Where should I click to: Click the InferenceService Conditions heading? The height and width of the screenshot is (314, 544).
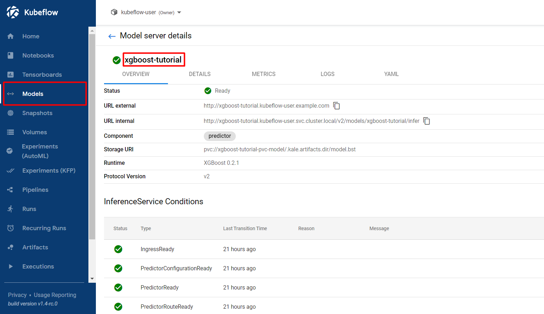153,202
